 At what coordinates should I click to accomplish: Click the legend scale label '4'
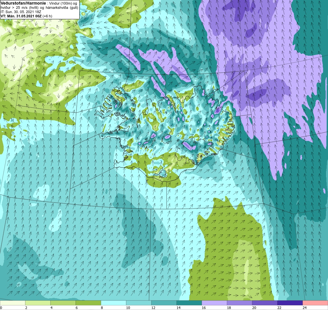click(x=51, y=308)
